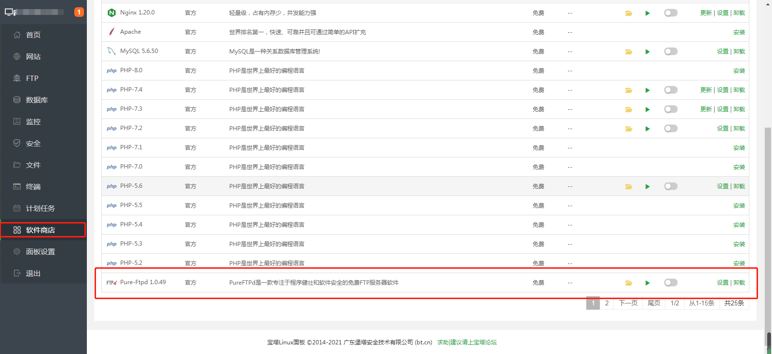Start Nginx with the green play icon
The width and height of the screenshot is (772, 354).
coord(648,13)
